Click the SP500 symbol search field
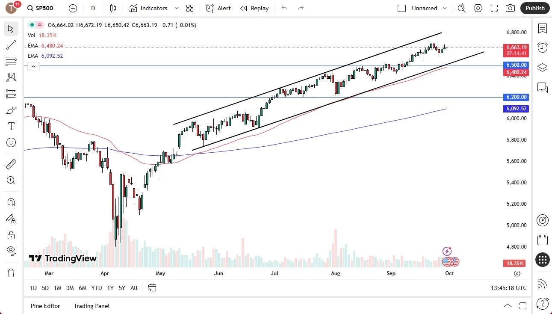 coord(41,8)
